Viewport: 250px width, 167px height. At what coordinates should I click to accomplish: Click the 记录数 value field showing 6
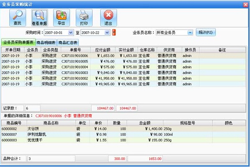click(32, 108)
